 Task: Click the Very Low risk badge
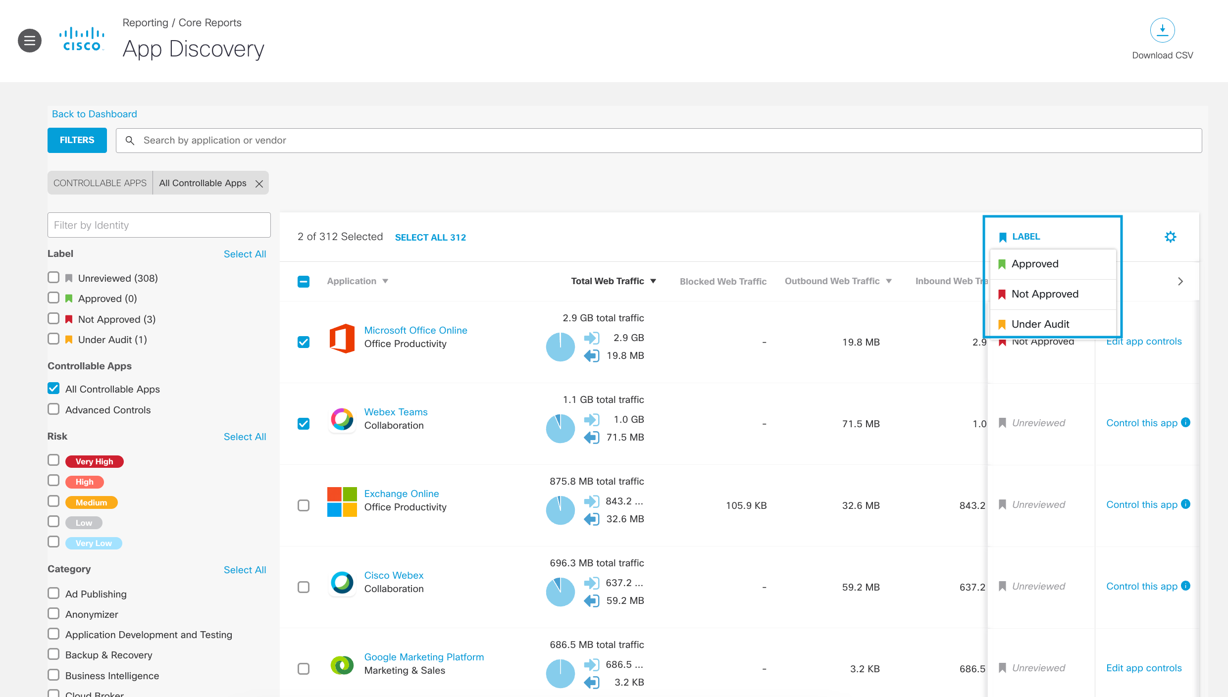94,543
